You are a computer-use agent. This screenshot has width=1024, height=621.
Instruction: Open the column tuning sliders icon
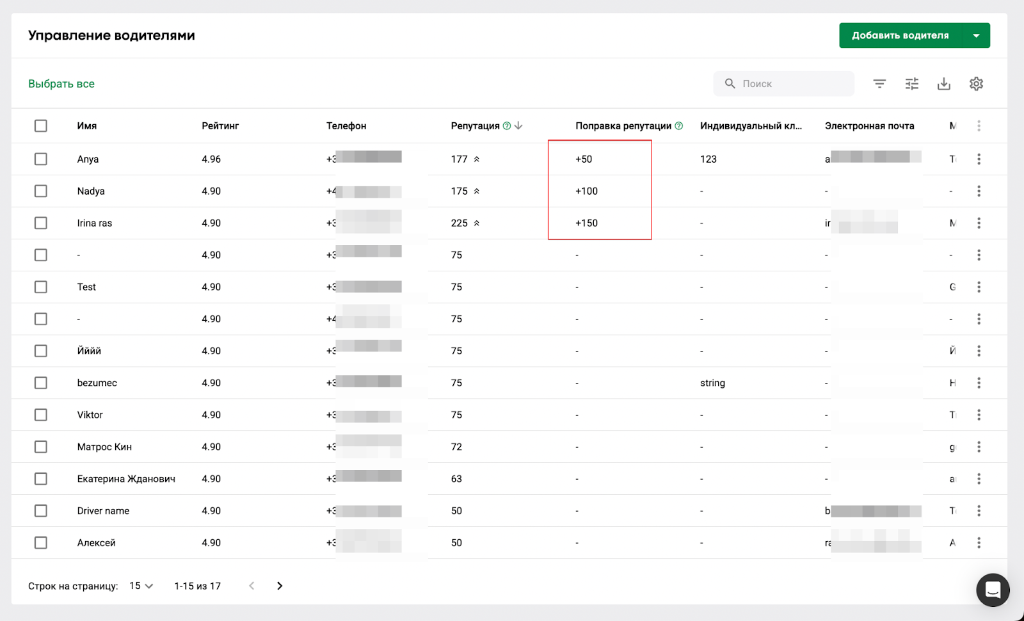[x=912, y=84]
